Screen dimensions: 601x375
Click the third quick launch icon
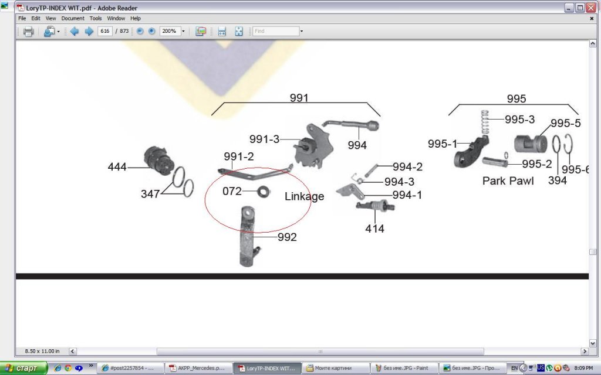79,368
